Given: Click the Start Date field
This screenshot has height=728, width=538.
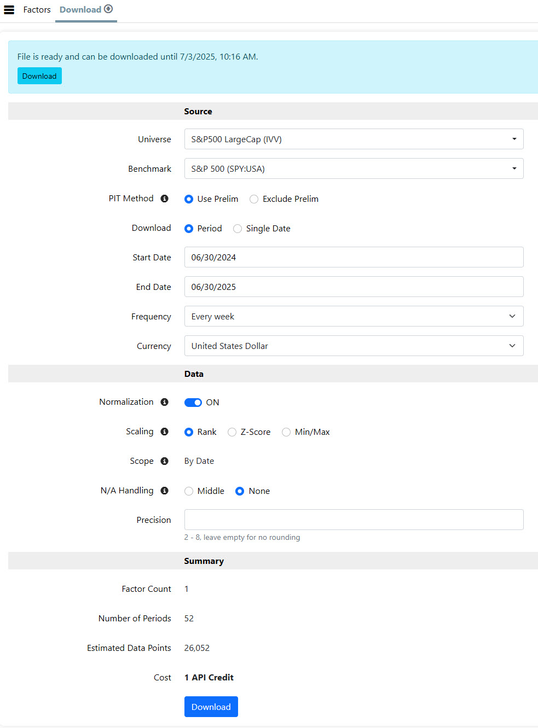Looking at the screenshot, I should point(354,257).
